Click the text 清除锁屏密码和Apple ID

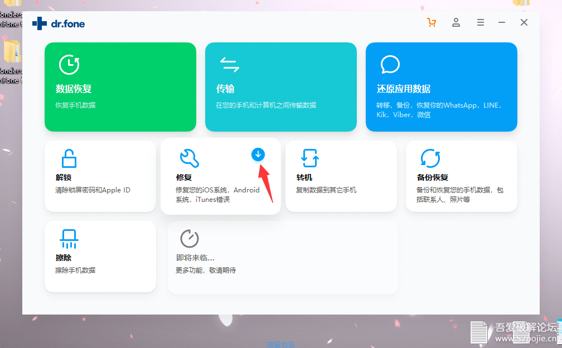(x=93, y=190)
